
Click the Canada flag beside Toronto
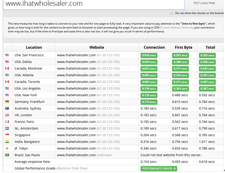pos(7,82)
